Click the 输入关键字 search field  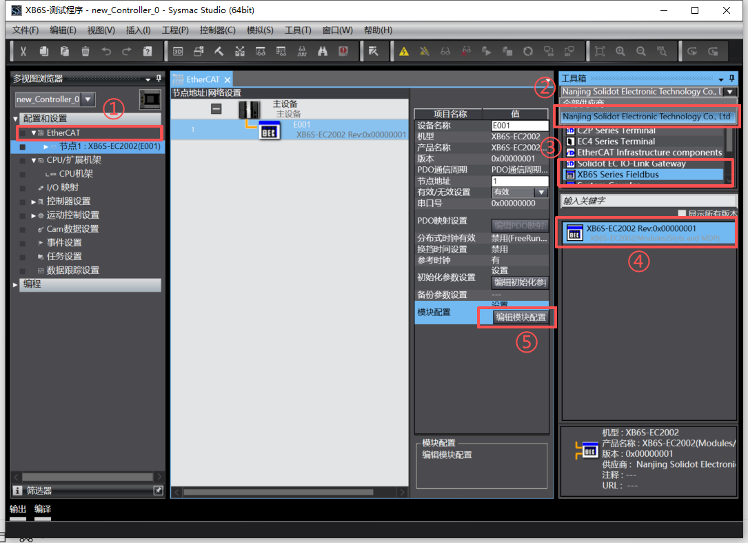[x=648, y=201]
